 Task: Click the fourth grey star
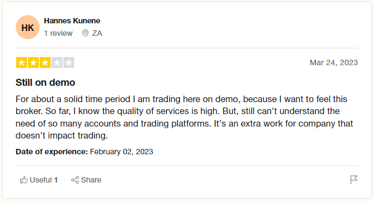point(57,62)
